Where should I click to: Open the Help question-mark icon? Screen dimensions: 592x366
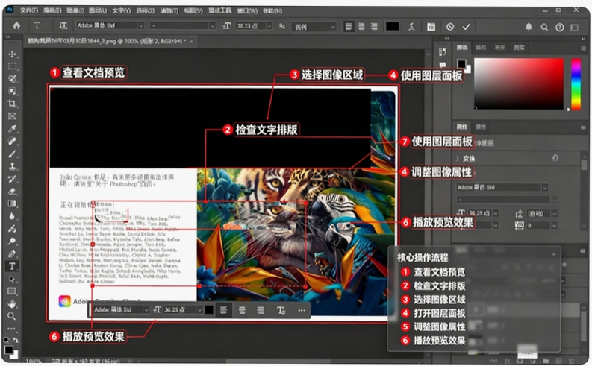click(x=560, y=27)
